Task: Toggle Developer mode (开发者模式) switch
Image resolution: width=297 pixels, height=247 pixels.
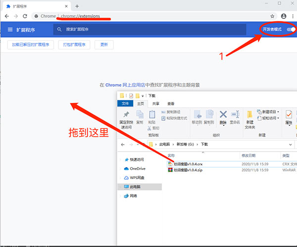Action: pyautogui.click(x=292, y=30)
